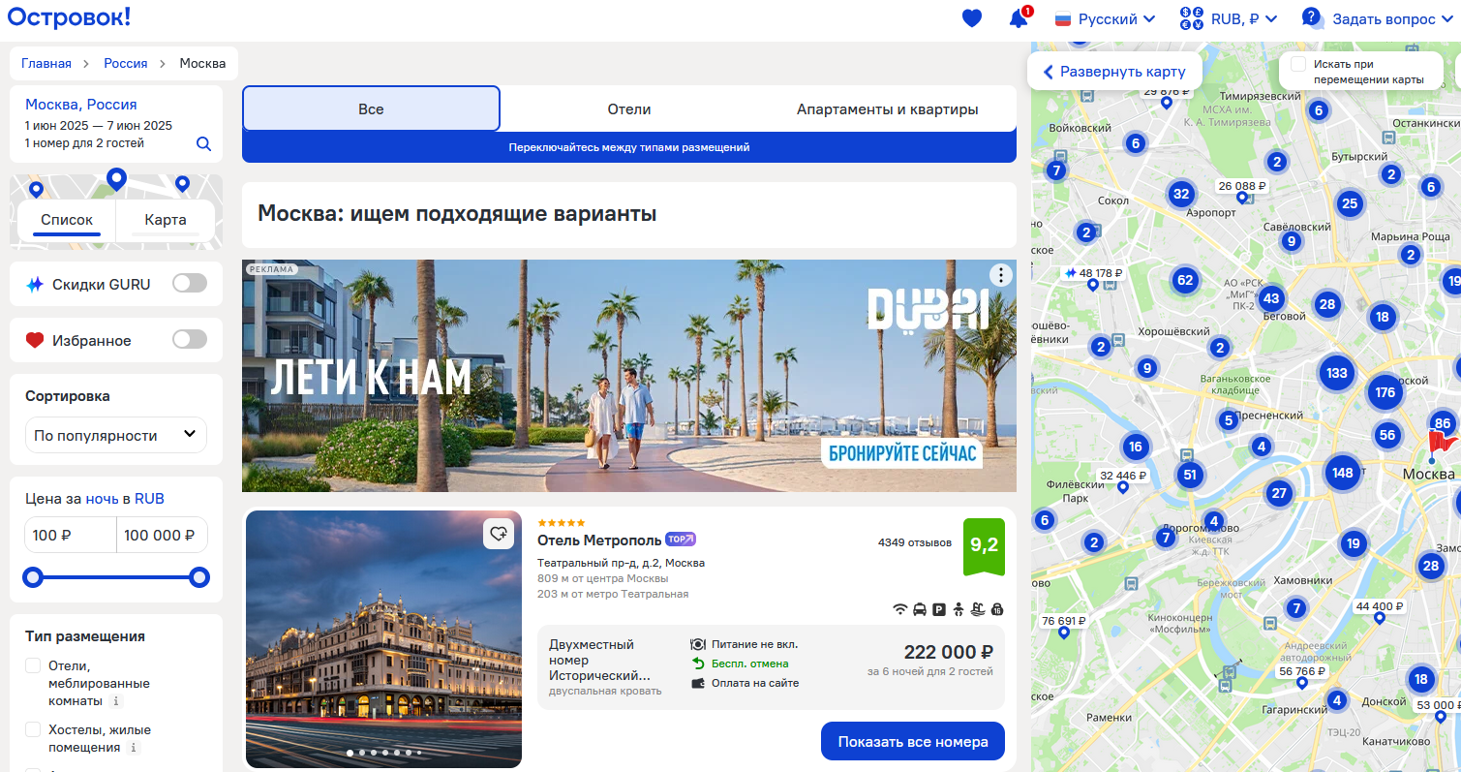Open favorites via the heart icon in header
Screen dimensions: 1461x772
click(972, 18)
